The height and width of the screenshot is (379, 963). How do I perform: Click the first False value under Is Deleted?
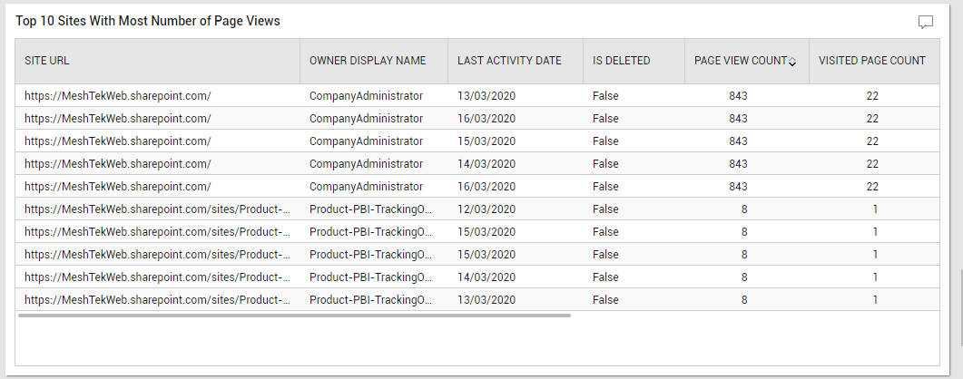[605, 95]
